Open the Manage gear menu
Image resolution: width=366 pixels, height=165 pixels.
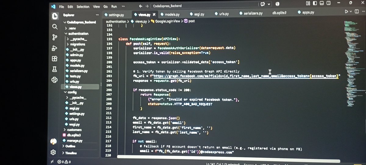click(53, 152)
